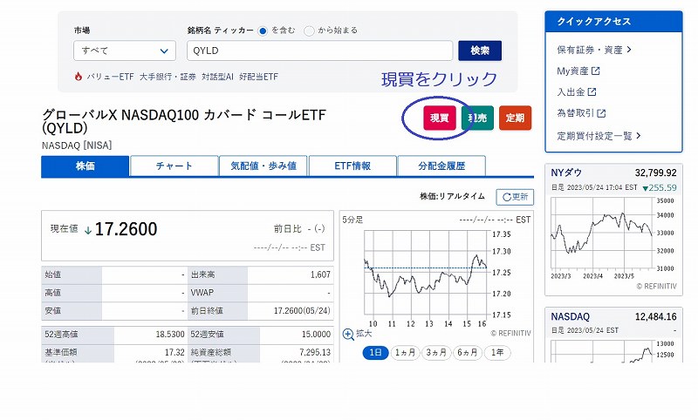Open 定期買付設定一覧 link

coord(599,136)
